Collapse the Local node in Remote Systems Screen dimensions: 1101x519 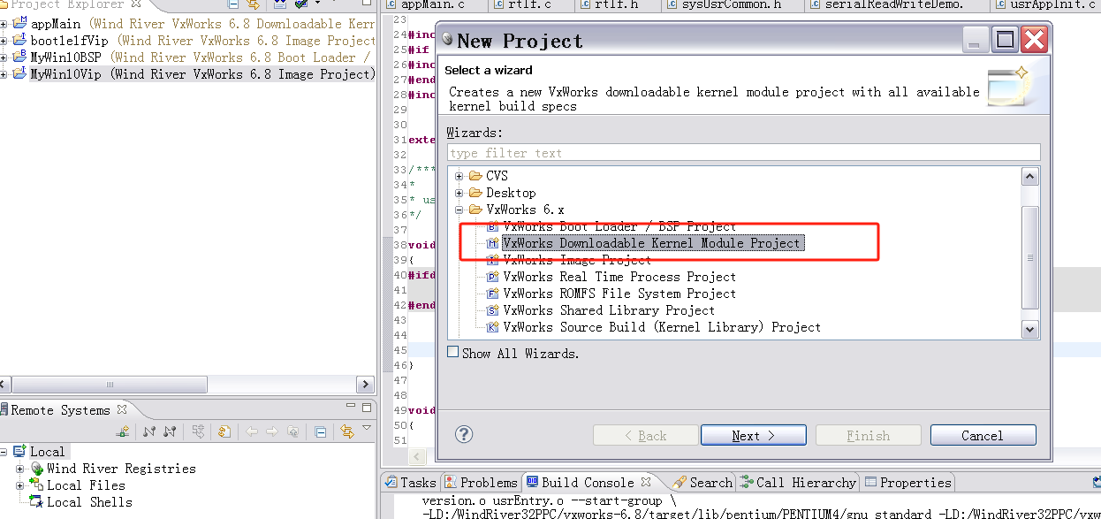[x=4, y=452]
